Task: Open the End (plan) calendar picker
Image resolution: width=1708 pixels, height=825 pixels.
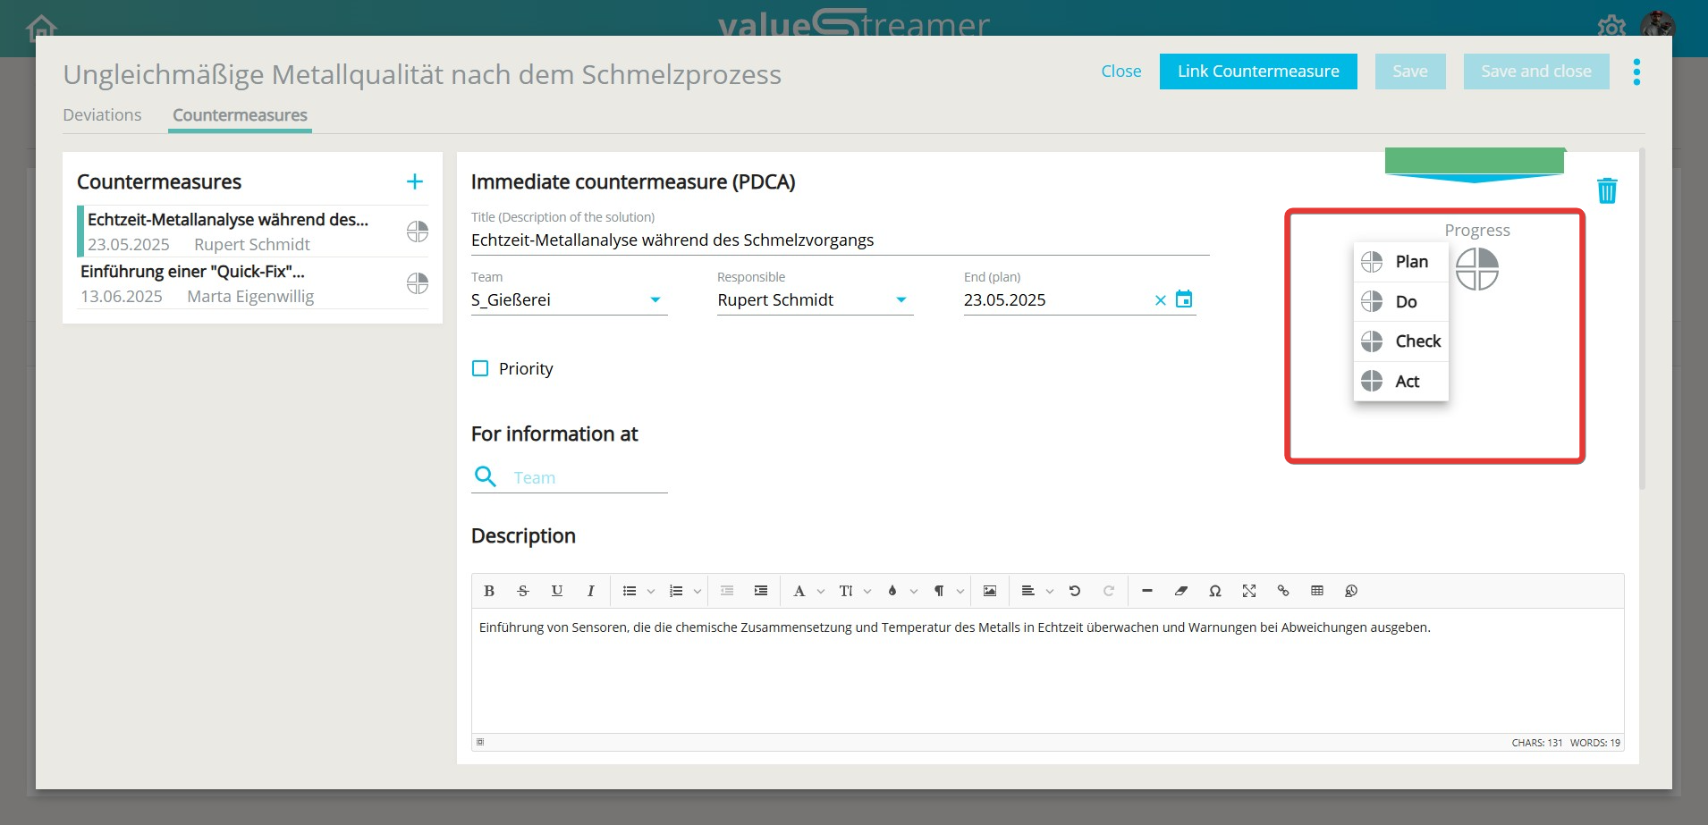Action: pyautogui.click(x=1184, y=299)
